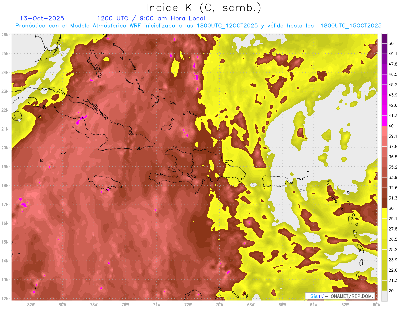Click legend value '20' at the color bar bottom

point(391,291)
